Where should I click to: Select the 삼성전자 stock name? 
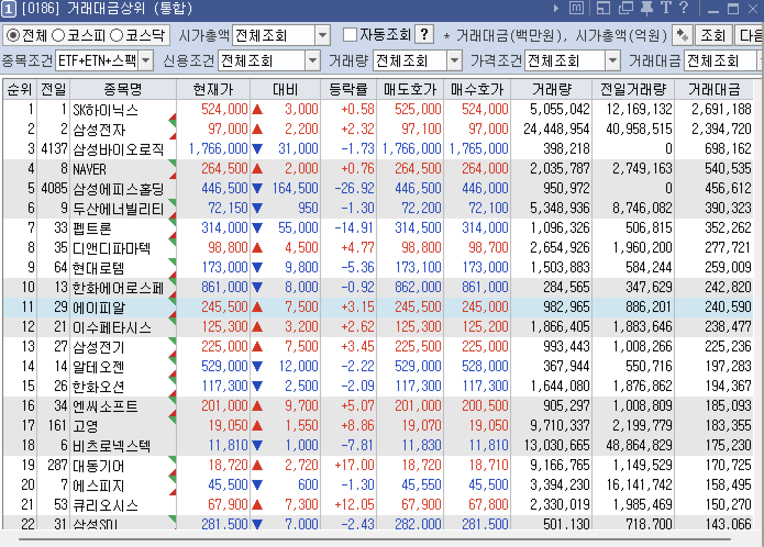tap(99, 130)
